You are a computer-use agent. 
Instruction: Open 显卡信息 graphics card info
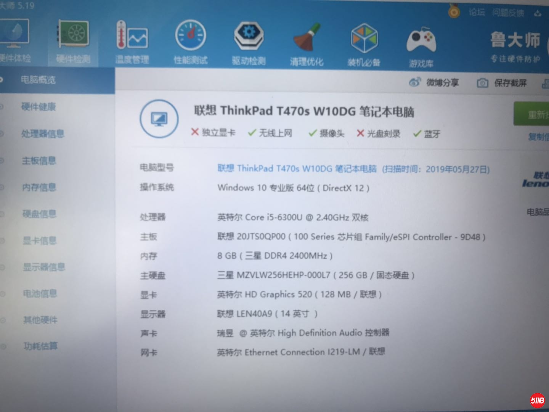40,241
